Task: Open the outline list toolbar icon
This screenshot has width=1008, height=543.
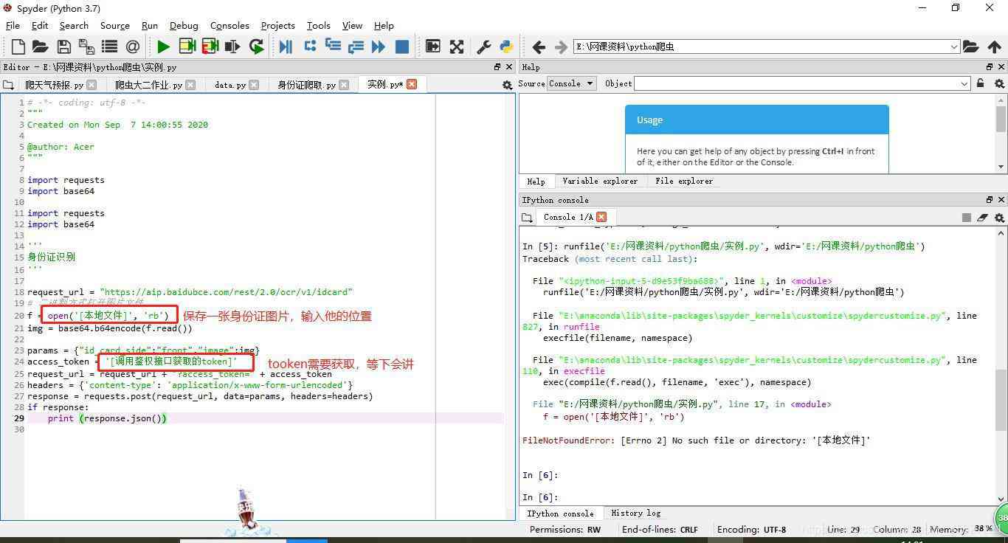Action: [109, 46]
